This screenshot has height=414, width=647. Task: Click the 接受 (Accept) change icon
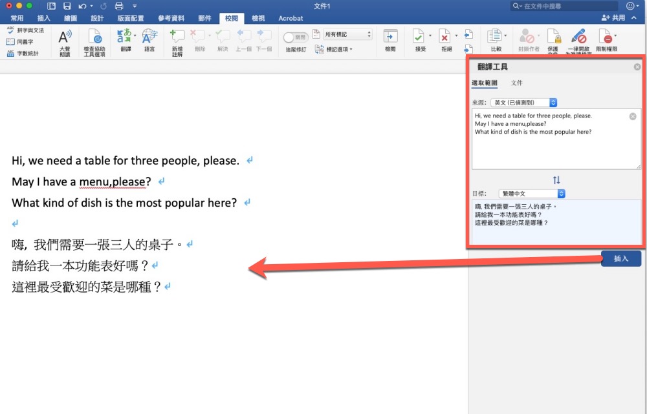coord(419,39)
